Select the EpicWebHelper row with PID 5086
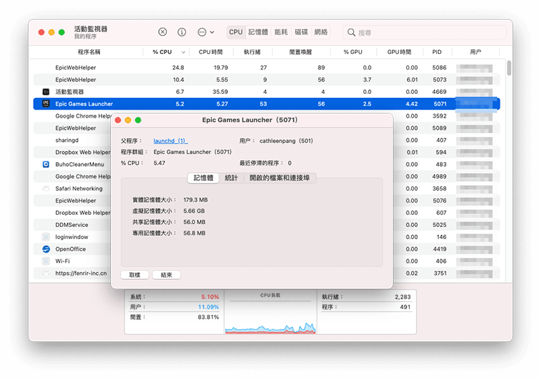This screenshot has width=541, height=379. (x=266, y=68)
